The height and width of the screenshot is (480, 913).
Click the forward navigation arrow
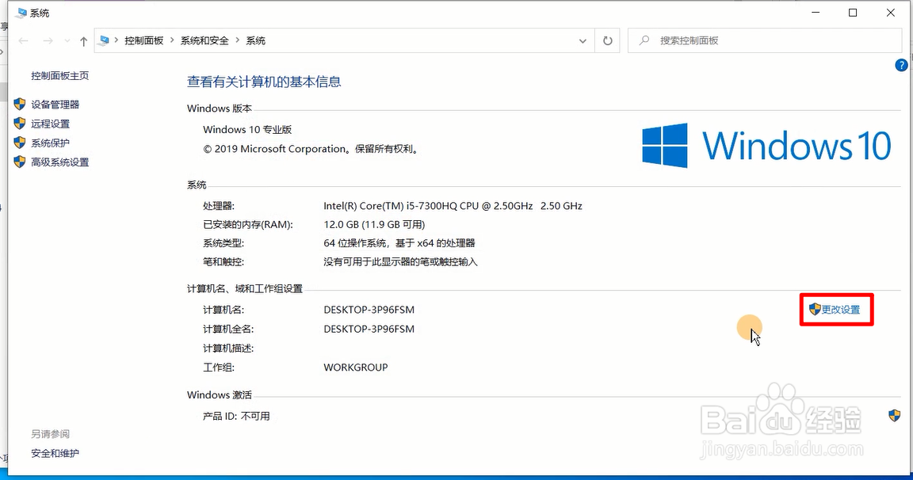pyautogui.click(x=48, y=40)
